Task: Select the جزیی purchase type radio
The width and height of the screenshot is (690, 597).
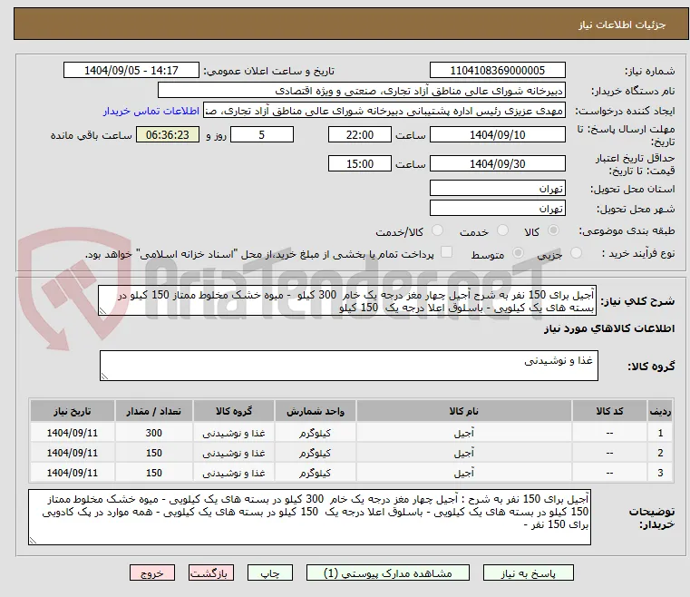Action: 576,253
